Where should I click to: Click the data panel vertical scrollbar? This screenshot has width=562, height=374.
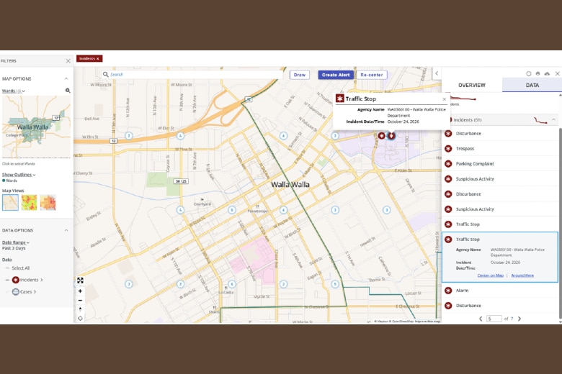[x=561, y=222]
